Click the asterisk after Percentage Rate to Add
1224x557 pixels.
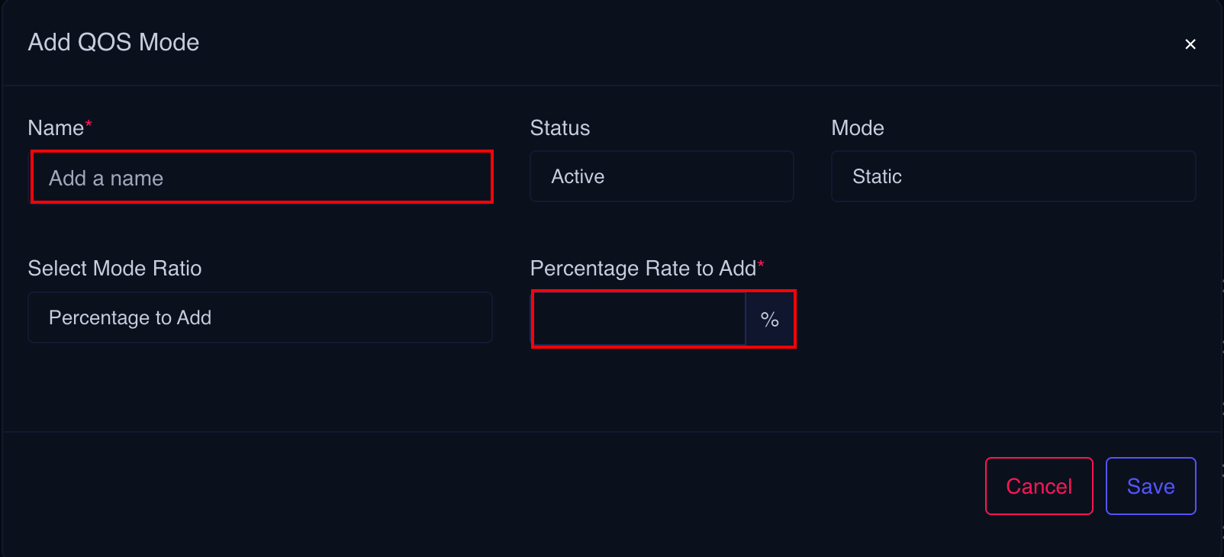tap(761, 265)
